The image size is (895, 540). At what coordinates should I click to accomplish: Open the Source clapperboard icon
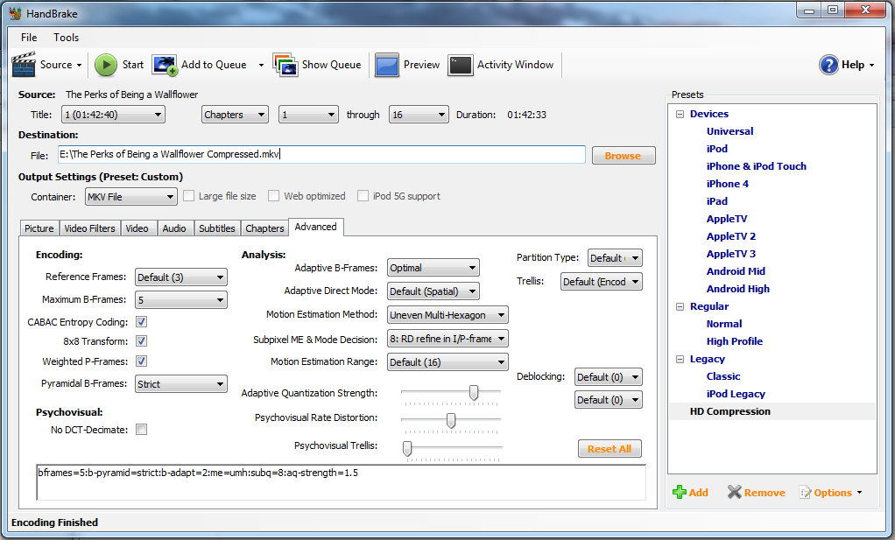point(24,65)
